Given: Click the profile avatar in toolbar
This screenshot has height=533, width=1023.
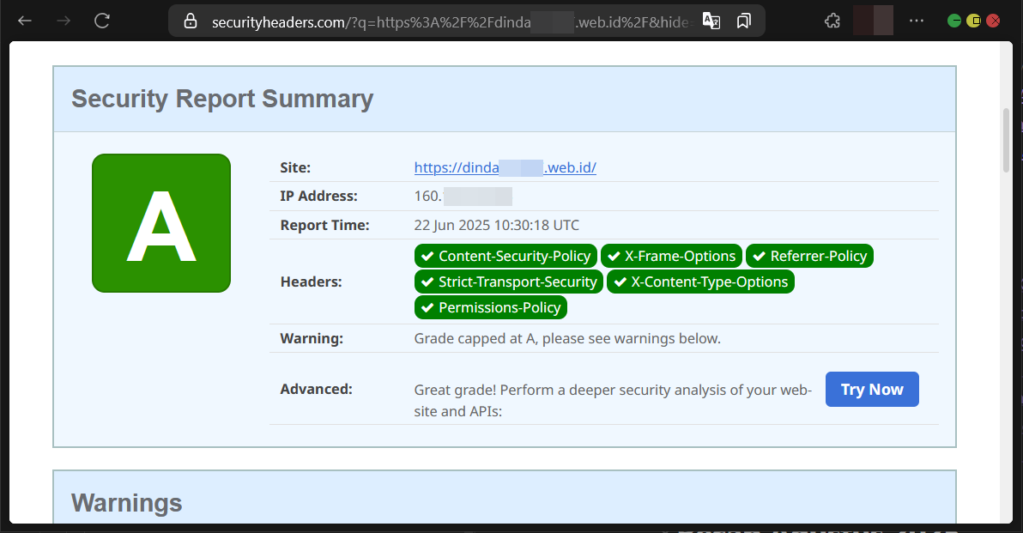Looking at the screenshot, I should pyautogui.click(x=873, y=21).
